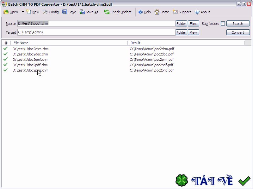Sort by the Result column header
Viewport: 253px width, 189px height.
click(186, 43)
